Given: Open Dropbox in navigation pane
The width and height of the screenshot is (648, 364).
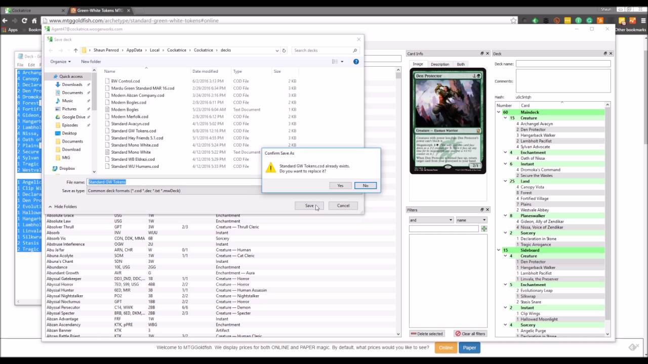Looking at the screenshot, I should (x=67, y=168).
